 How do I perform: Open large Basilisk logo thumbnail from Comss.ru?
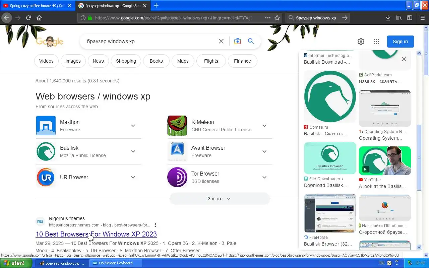click(330, 96)
